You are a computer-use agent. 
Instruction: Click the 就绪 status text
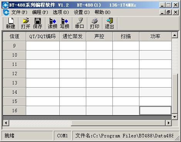pos(9,136)
